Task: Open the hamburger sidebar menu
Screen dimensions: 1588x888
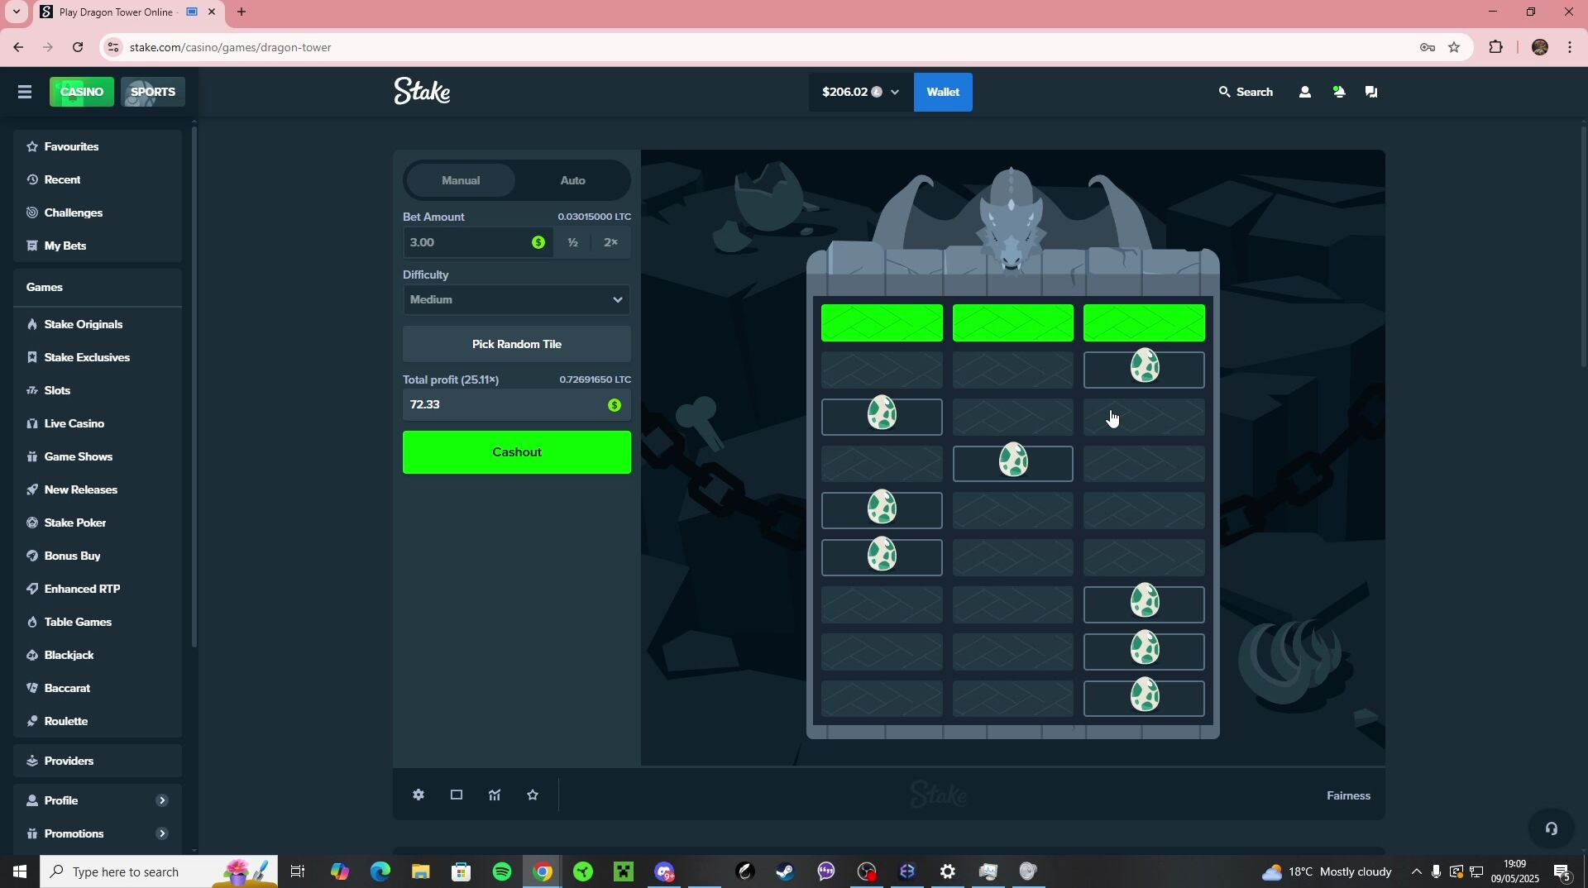Action: [x=24, y=92]
